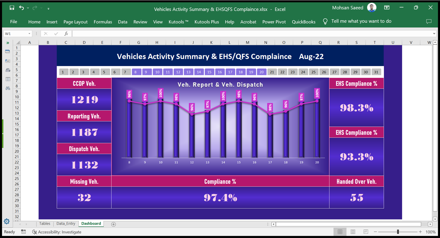440x238 pixels.
Task: Click Accessibility: Investigate in status bar
Action: coord(57,232)
